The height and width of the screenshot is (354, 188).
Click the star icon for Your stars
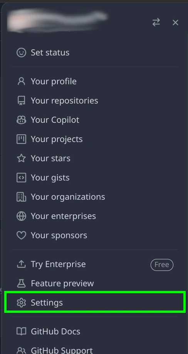click(21, 158)
